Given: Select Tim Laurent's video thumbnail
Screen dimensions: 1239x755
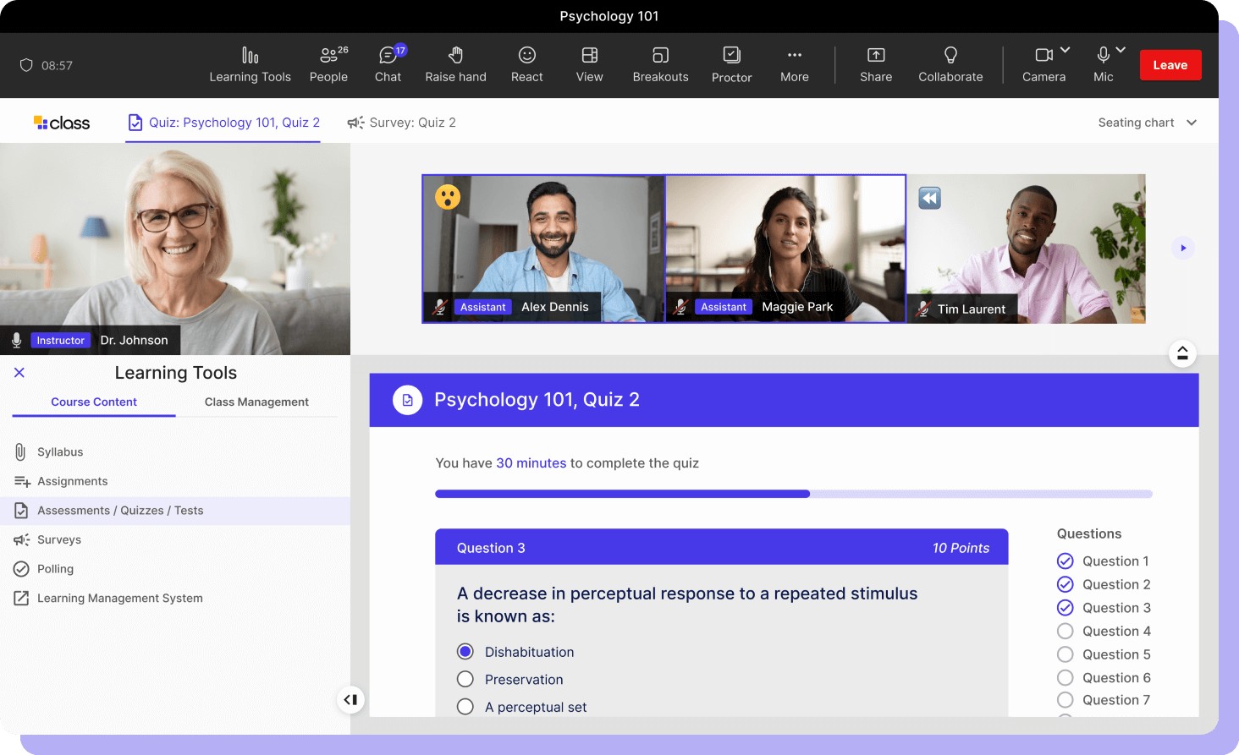Looking at the screenshot, I should click(x=1026, y=249).
